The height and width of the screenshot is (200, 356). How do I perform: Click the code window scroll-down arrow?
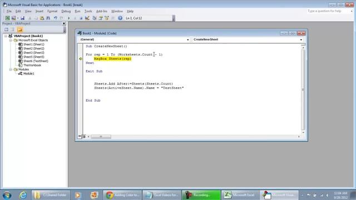[303, 132]
